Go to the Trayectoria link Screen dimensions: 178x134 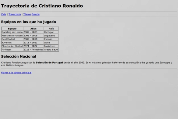(15, 14)
